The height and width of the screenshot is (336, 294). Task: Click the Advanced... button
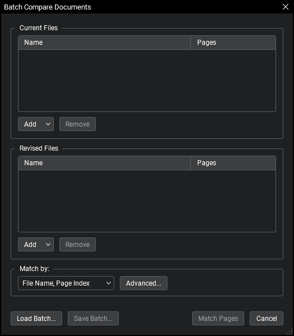pos(143,283)
